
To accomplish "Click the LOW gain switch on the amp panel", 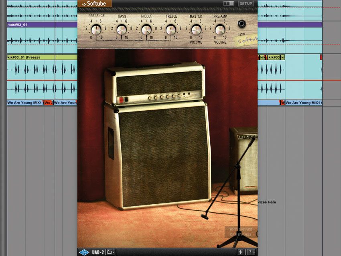I will coord(242,23).
